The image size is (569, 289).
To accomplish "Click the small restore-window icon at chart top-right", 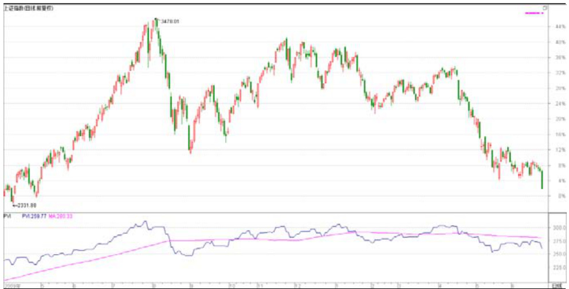I will click(x=545, y=7).
